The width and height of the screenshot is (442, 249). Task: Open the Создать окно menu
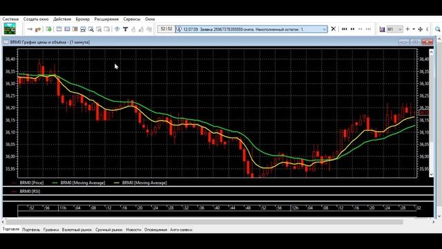[36, 19]
